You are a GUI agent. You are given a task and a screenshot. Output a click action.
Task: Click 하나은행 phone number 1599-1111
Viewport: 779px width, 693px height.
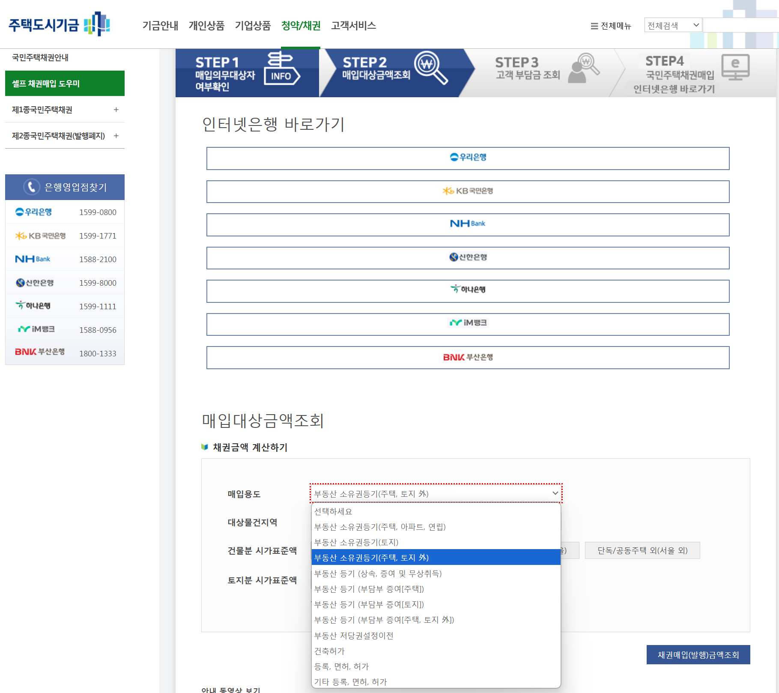click(x=98, y=307)
